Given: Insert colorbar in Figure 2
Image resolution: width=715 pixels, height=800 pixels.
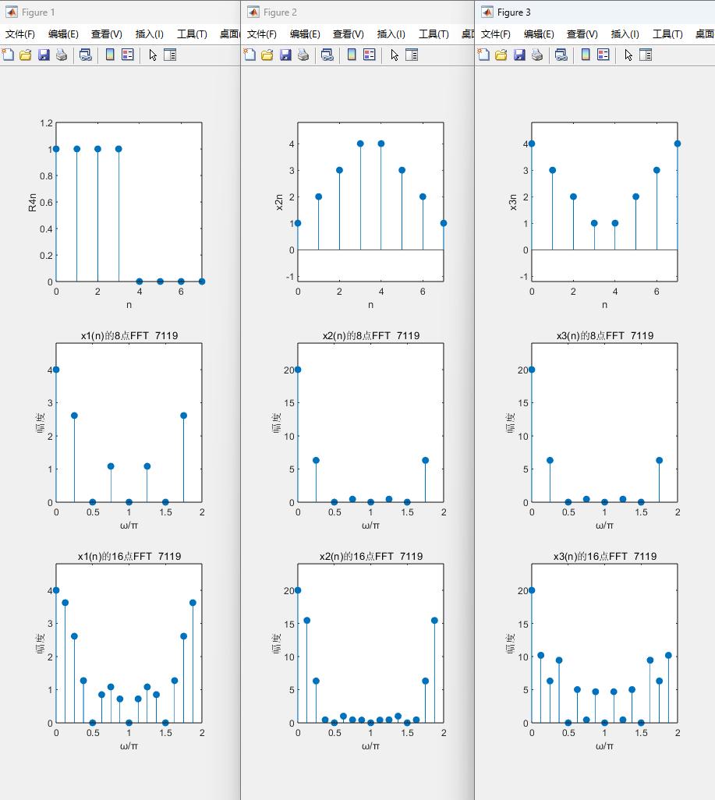Looking at the screenshot, I should (x=352, y=55).
